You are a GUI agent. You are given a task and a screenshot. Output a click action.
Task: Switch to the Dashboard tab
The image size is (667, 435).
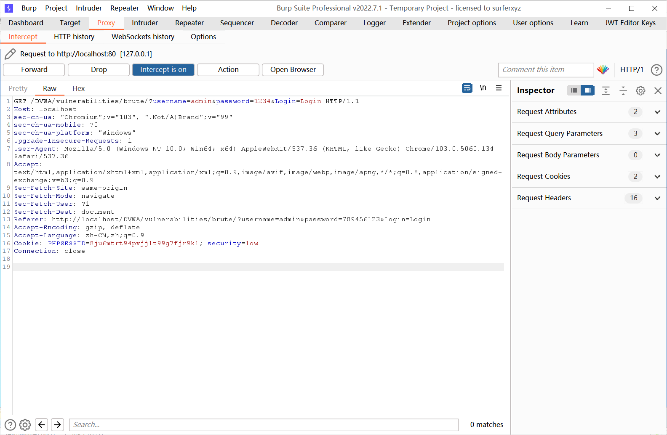(x=26, y=23)
